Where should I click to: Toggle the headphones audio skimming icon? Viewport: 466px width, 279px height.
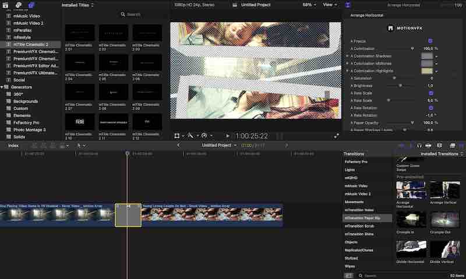pyautogui.click(x=419, y=146)
